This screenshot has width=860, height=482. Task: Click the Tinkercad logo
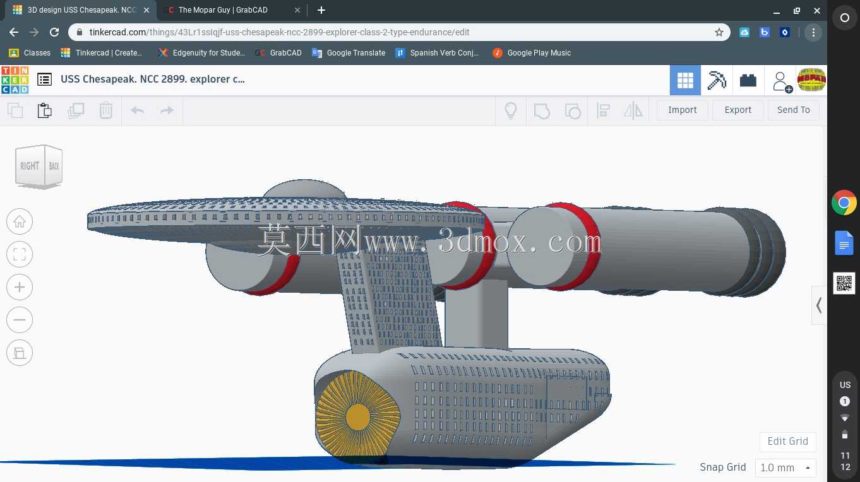coord(15,79)
